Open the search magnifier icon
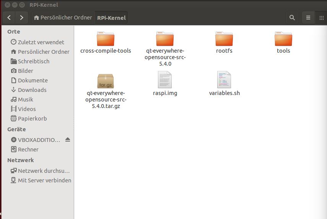The image size is (327, 219). coord(292,18)
